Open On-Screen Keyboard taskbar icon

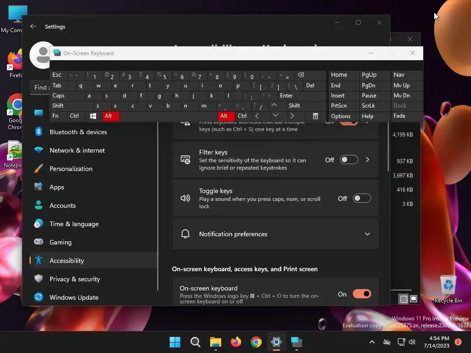[x=297, y=342]
